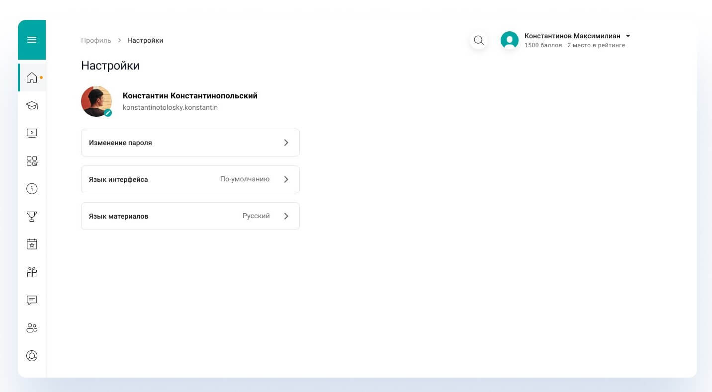Open support lifebuoy icon
The width and height of the screenshot is (712, 392).
(x=32, y=356)
